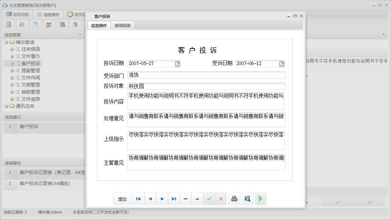Switch to the 使用指南 tab
This screenshot has width=391, height=220.
coord(122,25)
